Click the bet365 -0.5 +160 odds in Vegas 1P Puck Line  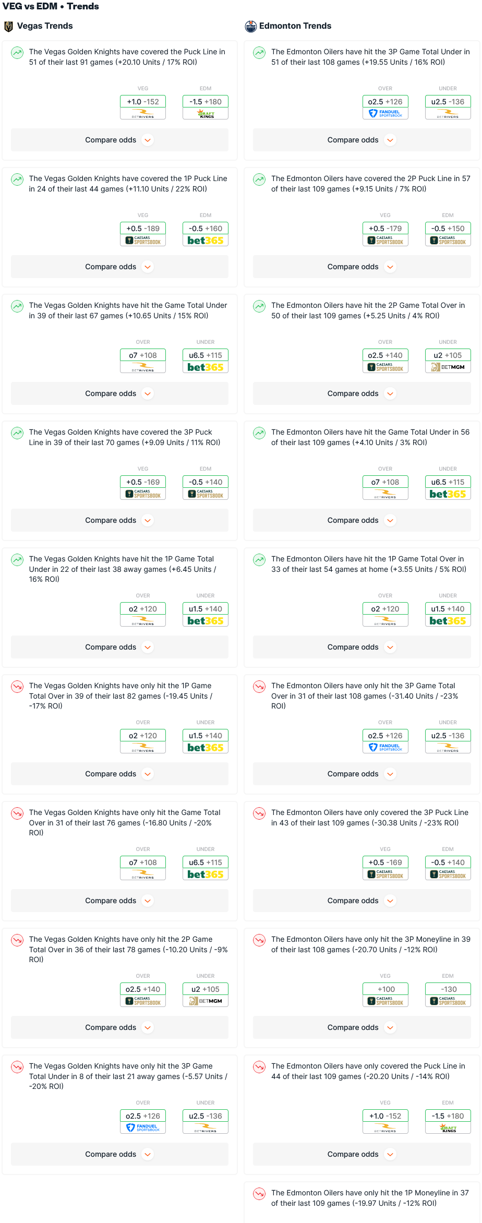click(206, 234)
